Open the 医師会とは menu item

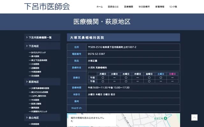coord(113,7)
